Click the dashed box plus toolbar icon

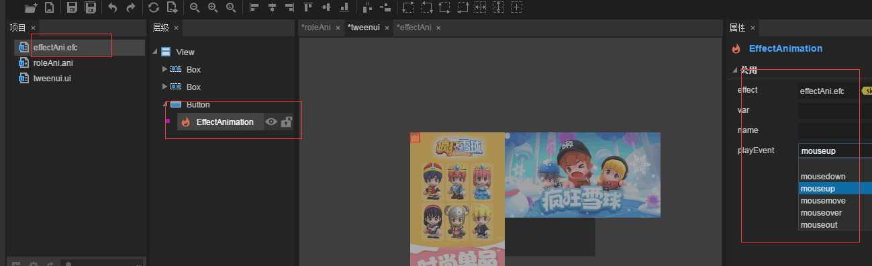(x=516, y=8)
